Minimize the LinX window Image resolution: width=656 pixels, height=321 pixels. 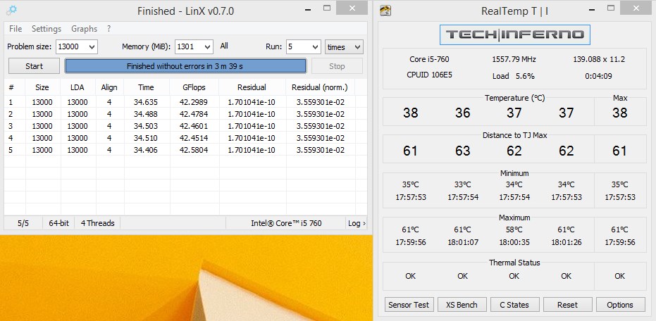pyautogui.click(x=309, y=9)
